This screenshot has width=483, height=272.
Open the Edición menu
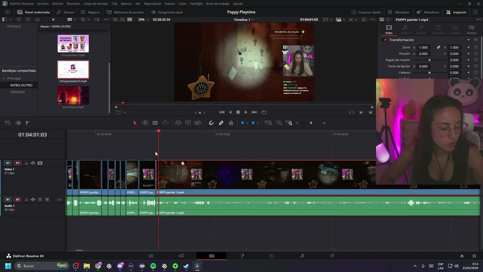58,3
